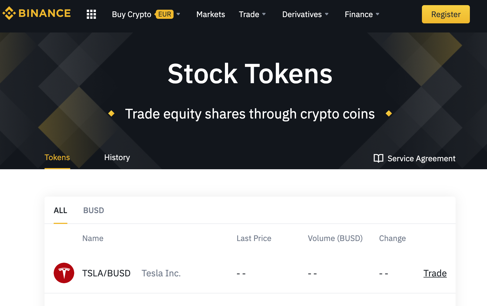Expand the Buy Crypto dropdown arrow
This screenshot has height=306, width=487.
(x=178, y=14)
